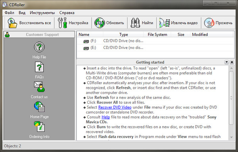Click the Извлечь видео toolbar label
The image size is (238, 152).
184,23
